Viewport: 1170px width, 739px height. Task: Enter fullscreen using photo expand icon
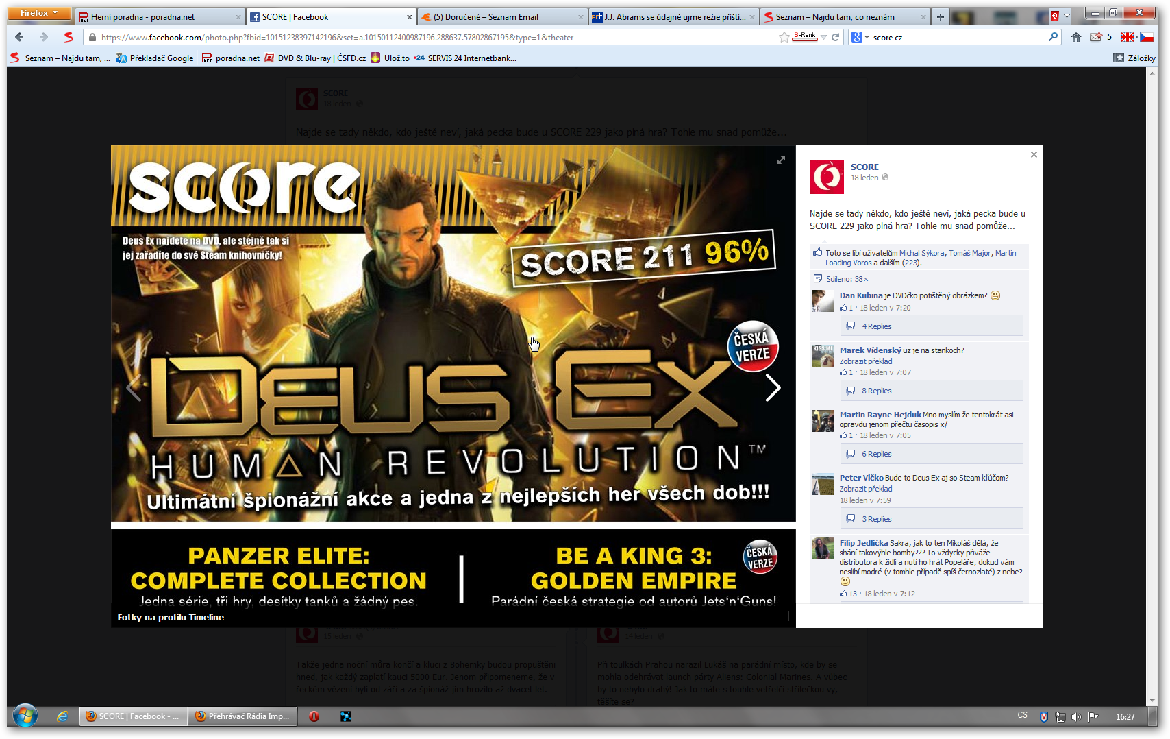coord(781,160)
